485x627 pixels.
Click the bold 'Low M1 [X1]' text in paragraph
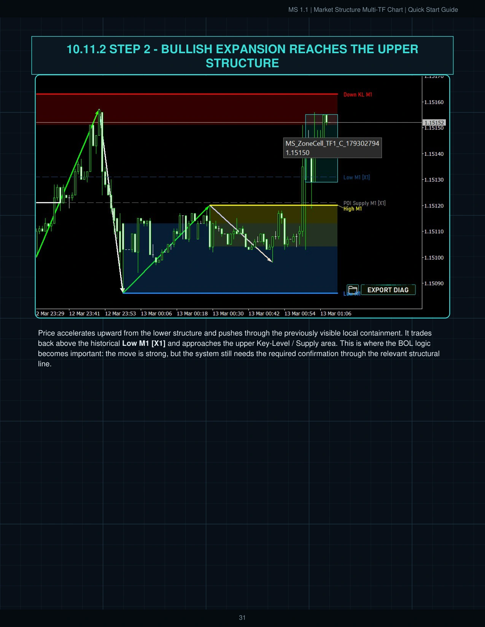pyautogui.click(x=144, y=344)
